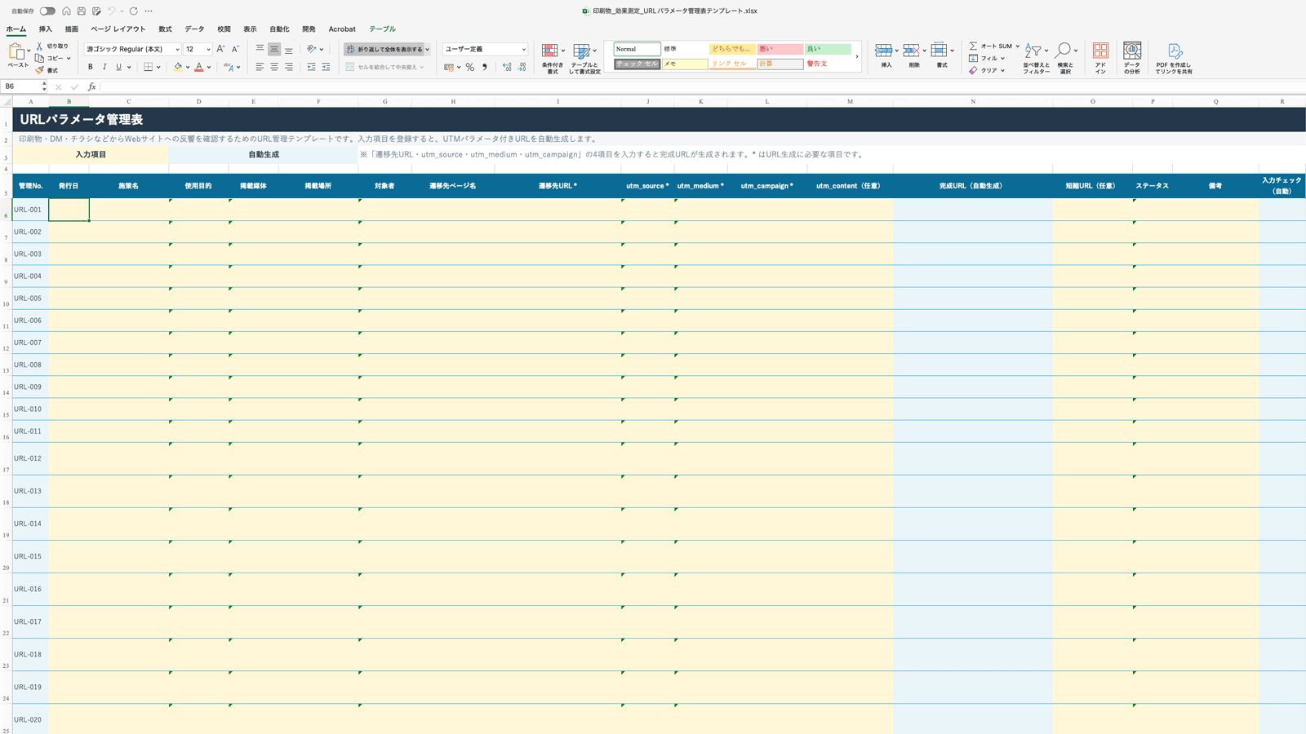
Task: Click the percent style icon
Action: pyautogui.click(x=470, y=67)
